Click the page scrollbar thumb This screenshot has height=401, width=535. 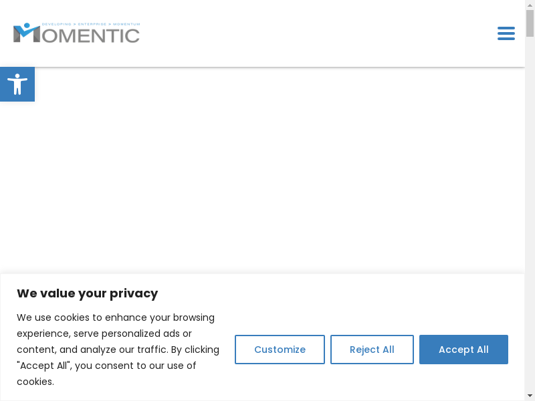pos(530,23)
